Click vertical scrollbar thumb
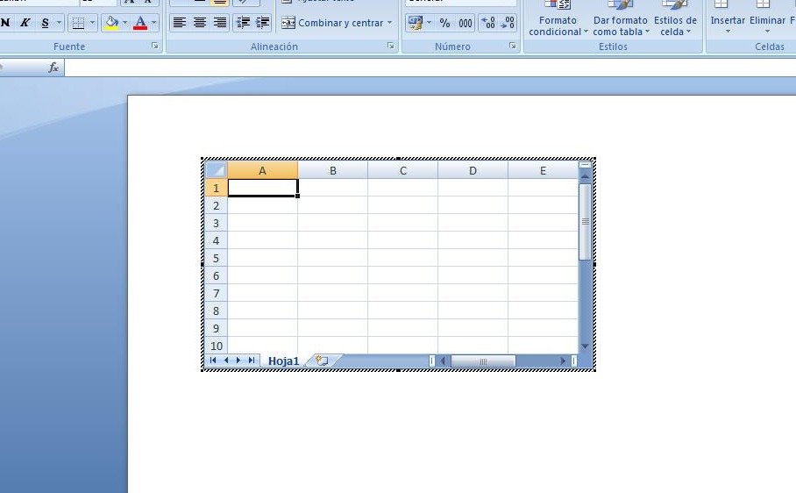 [585, 222]
